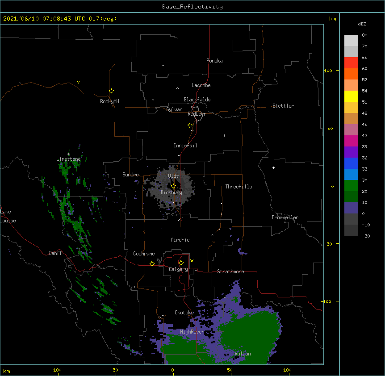Click the white plus marker north of Drumheller

[x=273, y=167]
